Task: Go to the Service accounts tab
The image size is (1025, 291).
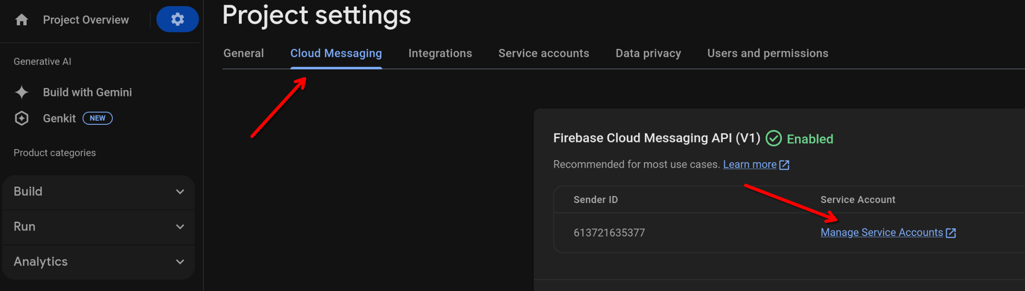Action: click(544, 53)
